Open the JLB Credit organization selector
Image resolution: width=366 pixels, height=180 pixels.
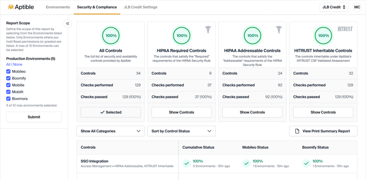(334, 7)
